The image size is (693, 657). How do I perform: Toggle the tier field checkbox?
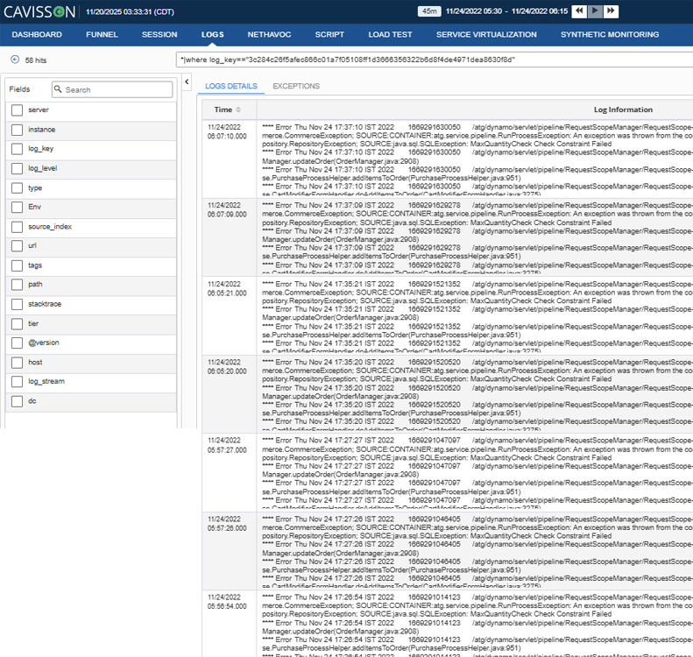[x=17, y=324]
